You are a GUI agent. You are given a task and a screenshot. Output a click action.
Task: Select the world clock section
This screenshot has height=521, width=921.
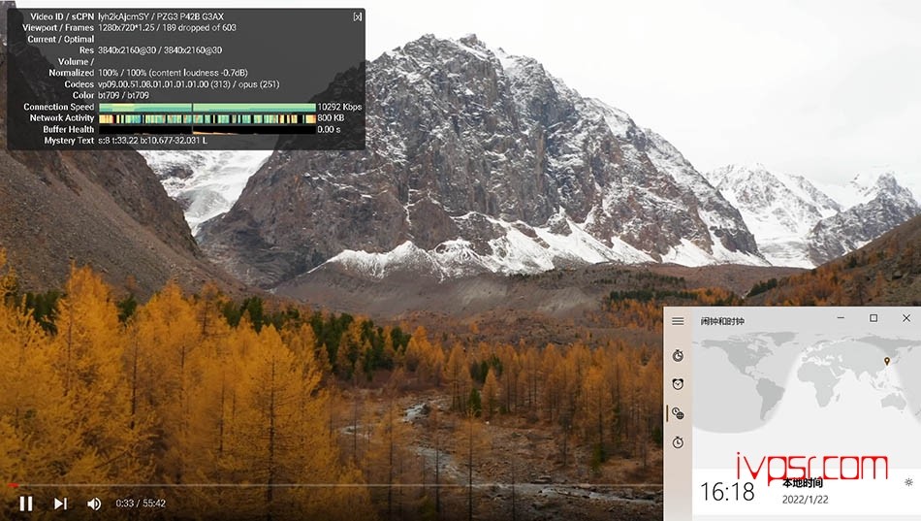678,413
